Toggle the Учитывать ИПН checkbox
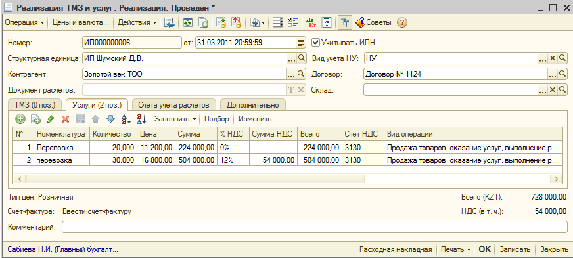The image size is (573, 258). click(x=315, y=43)
